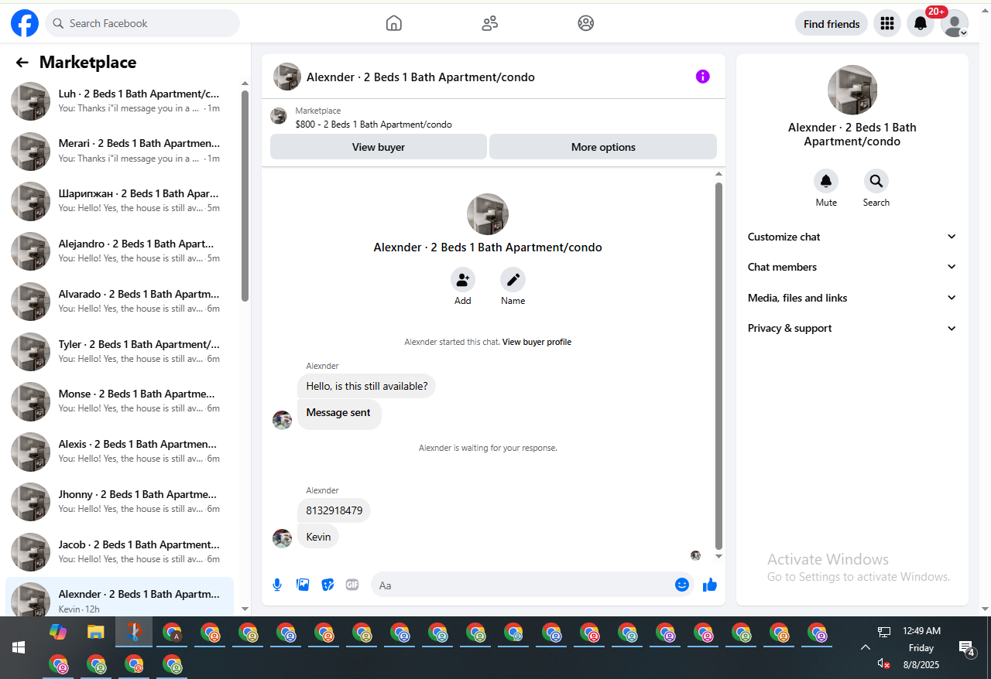Open Windows Start menu
This screenshot has width=991, height=679.
click(x=19, y=647)
